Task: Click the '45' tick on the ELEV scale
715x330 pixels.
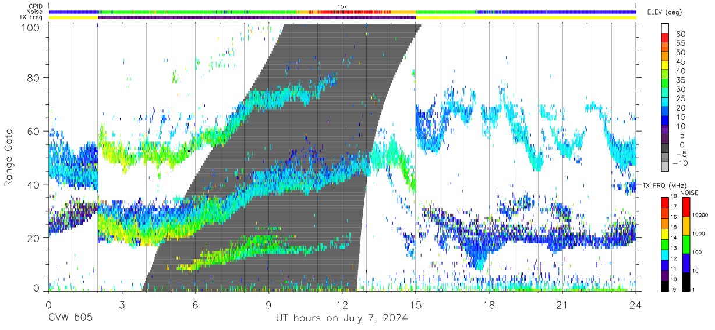Action: point(681,61)
